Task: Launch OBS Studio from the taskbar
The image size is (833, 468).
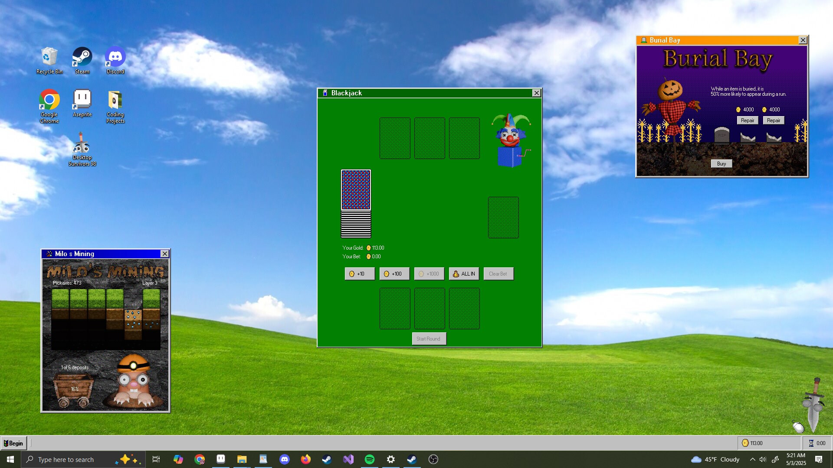Action: tap(433, 459)
